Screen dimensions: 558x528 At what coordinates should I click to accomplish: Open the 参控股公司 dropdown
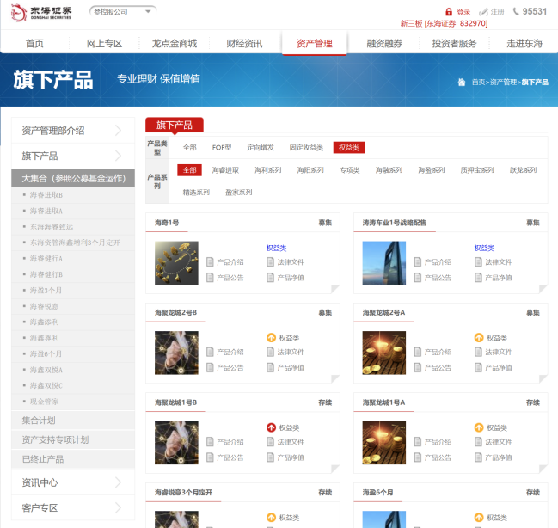pos(123,12)
